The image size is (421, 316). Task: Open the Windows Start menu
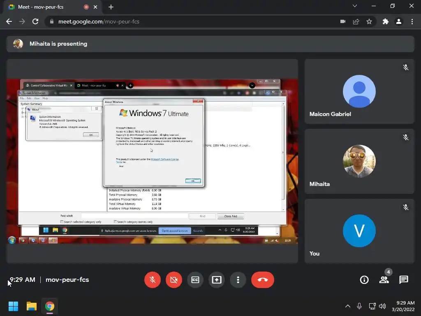13,306
